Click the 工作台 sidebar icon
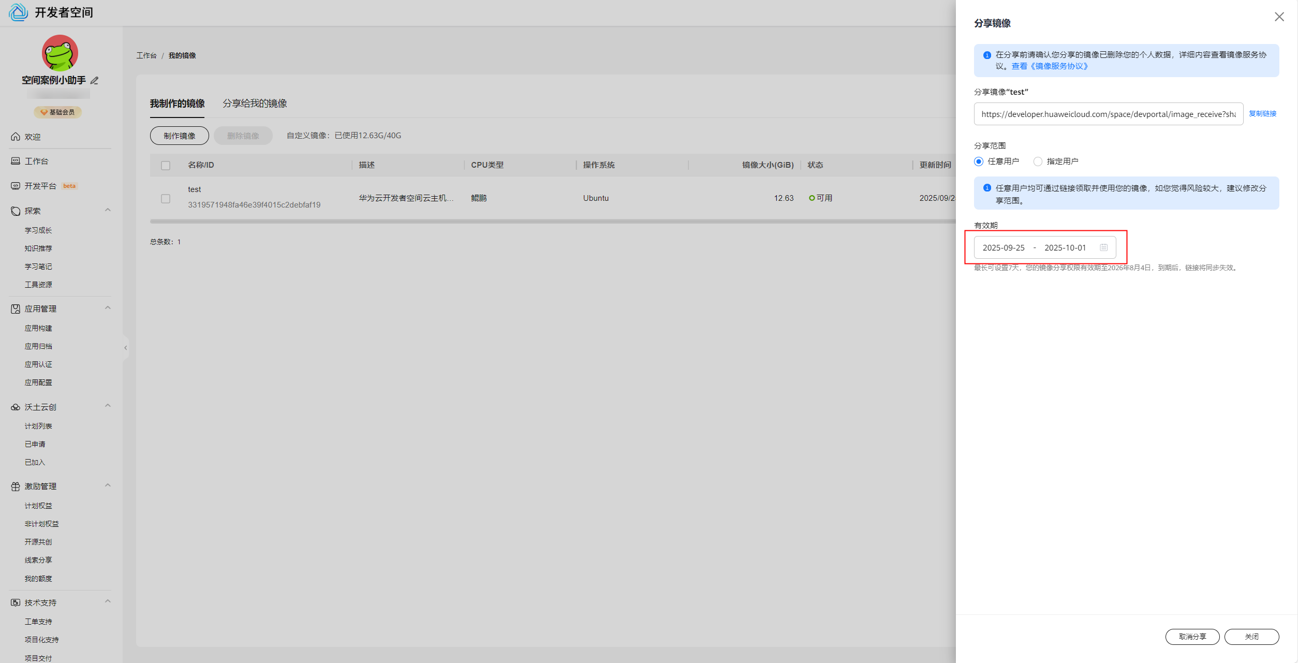Viewport: 1298px width, 663px height. point(16,161)
